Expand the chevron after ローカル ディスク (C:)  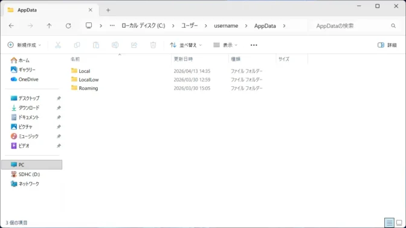click(x=173, y=25)
